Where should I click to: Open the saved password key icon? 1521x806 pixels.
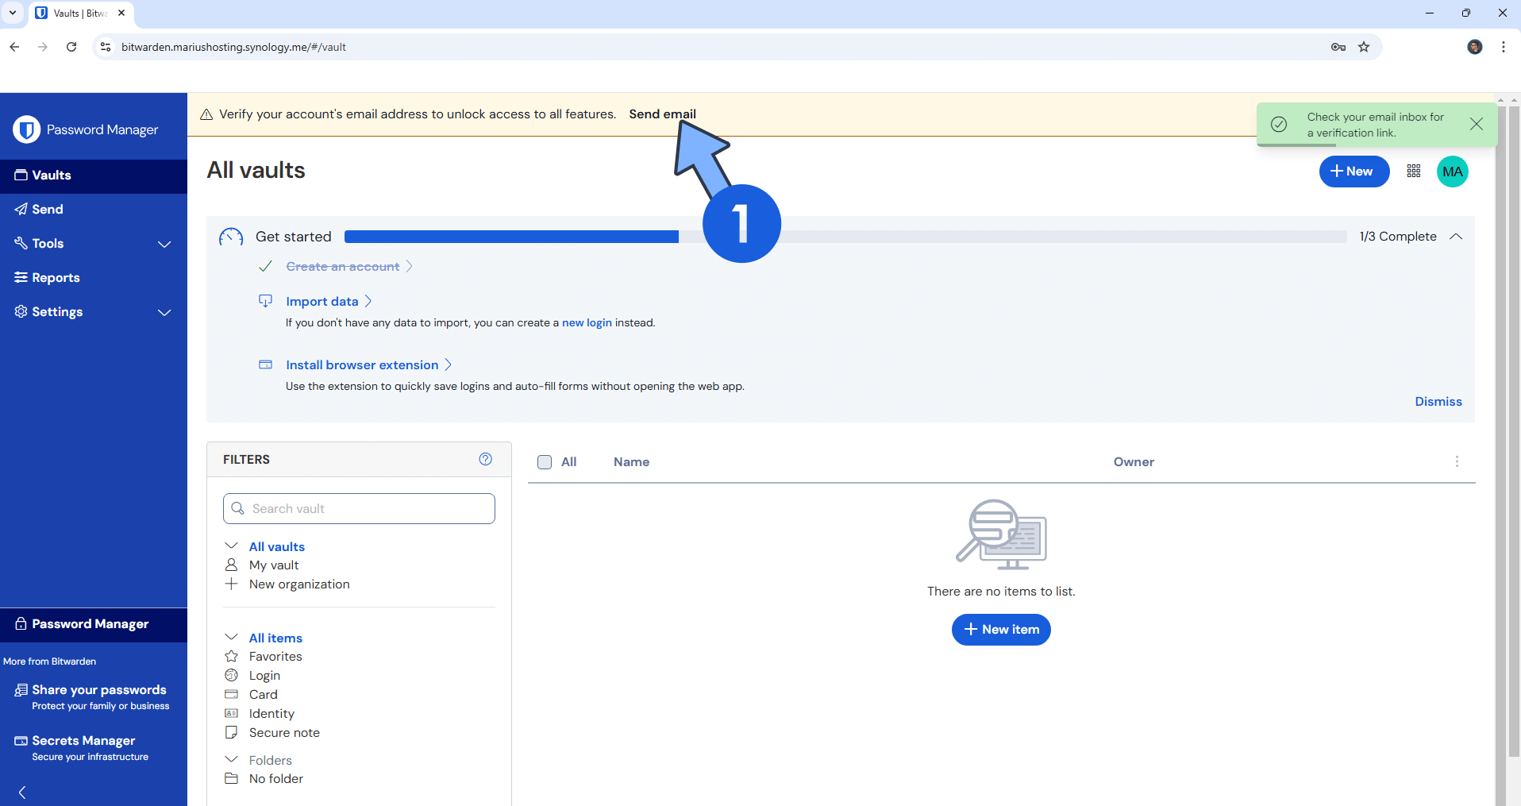1338,47
